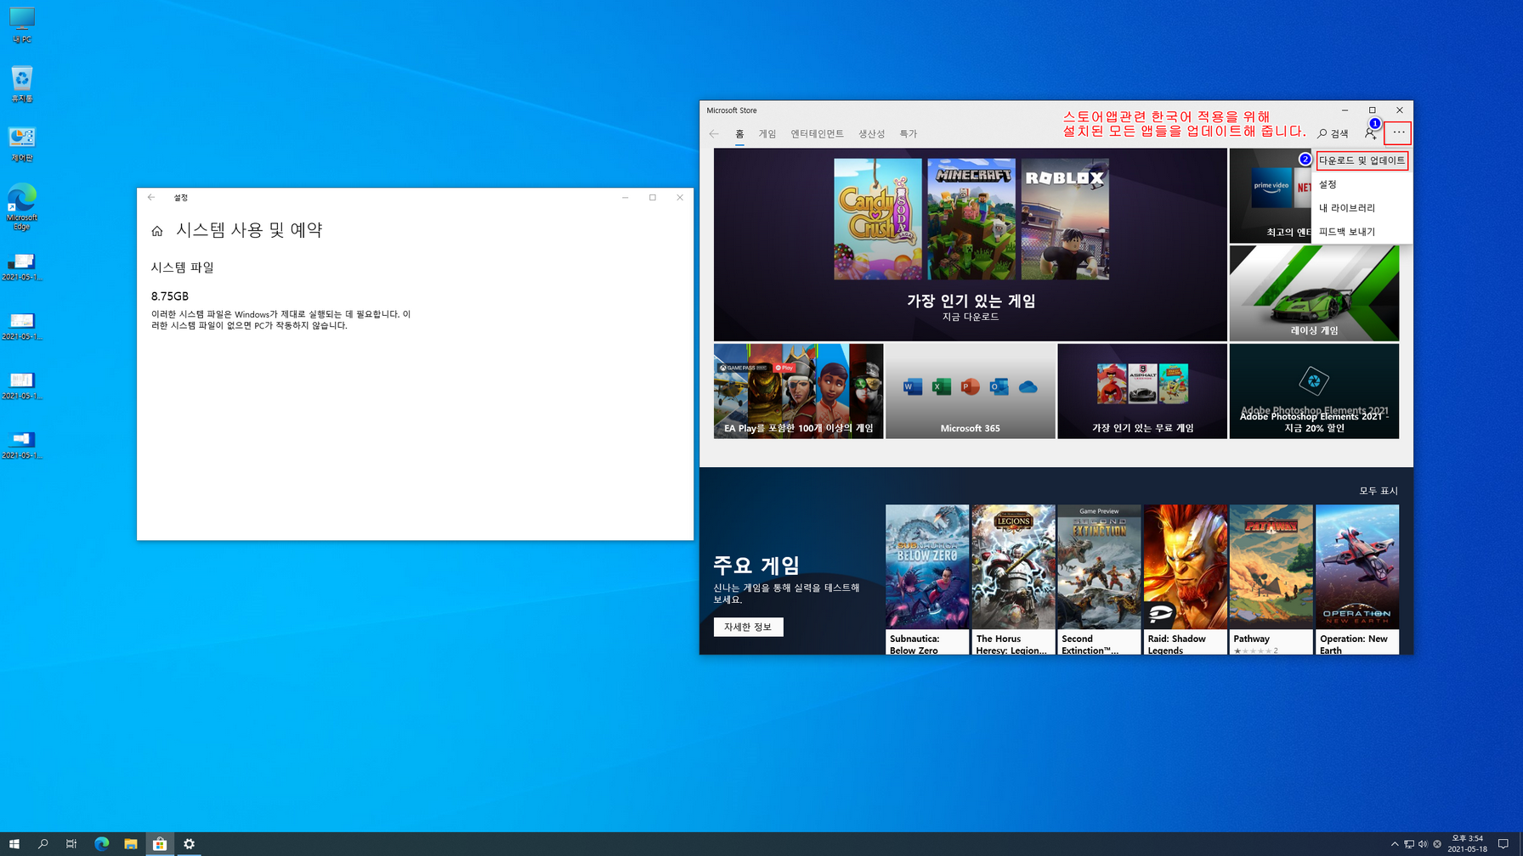This screenshot has height=856, width=1523.
Task: Click the taskbar search icon
Action: [42, 843]
